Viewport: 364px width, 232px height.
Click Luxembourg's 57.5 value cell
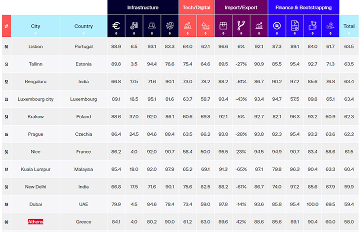294,99
